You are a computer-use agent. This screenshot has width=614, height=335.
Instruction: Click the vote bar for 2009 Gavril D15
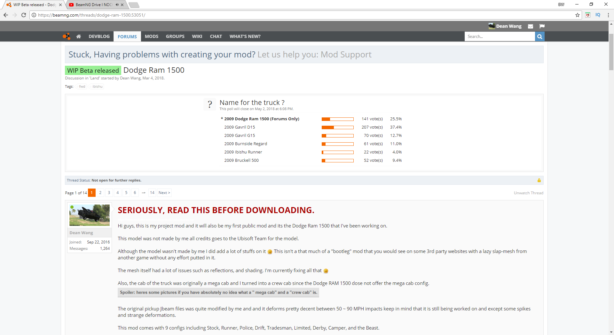tap(338, 127)
